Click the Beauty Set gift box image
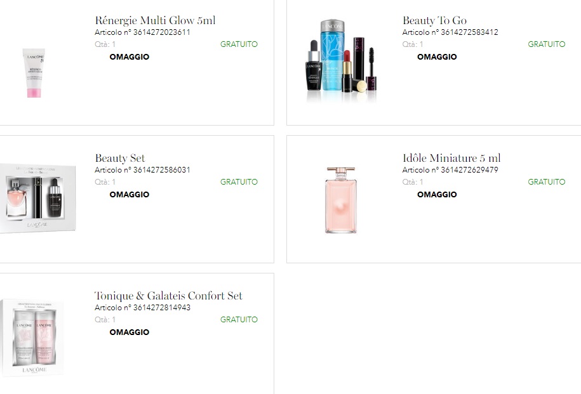The height and width of the screenshot is (394, 581). (38, 199)
